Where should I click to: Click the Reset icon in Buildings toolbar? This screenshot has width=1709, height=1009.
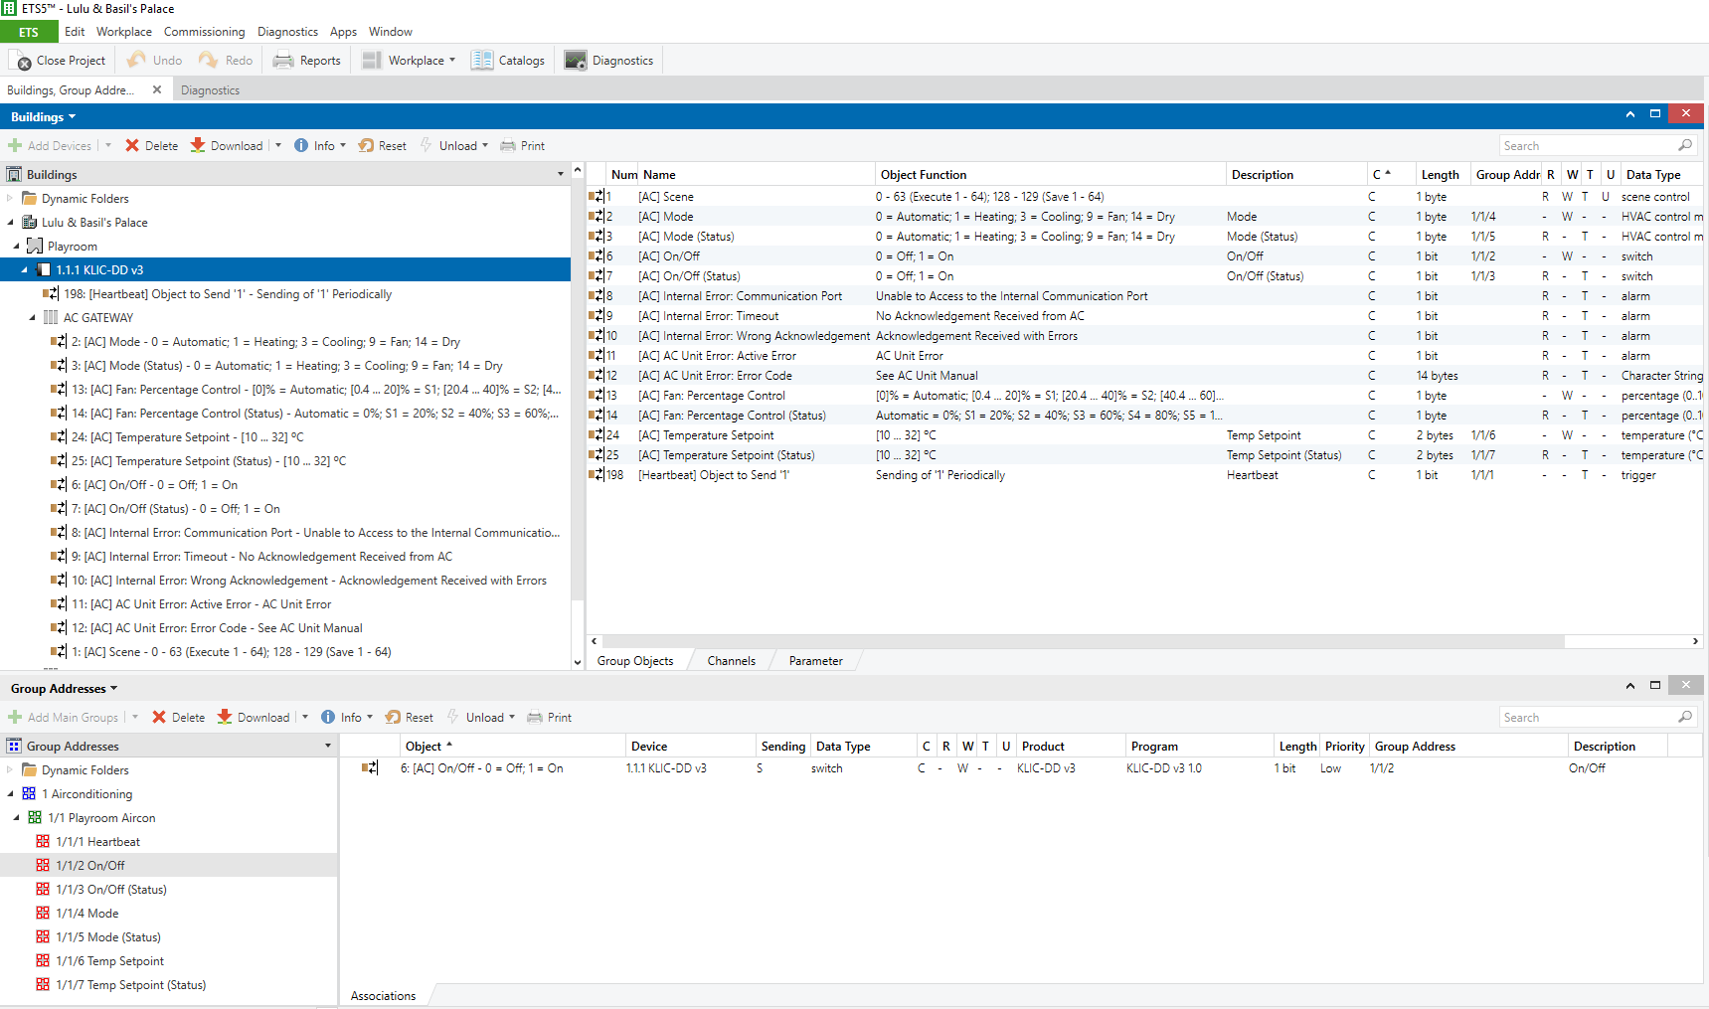coord(366,145)
